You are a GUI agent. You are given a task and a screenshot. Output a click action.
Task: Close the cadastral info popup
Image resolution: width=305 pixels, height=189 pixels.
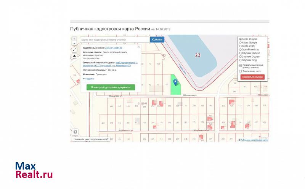click(138, 47)
